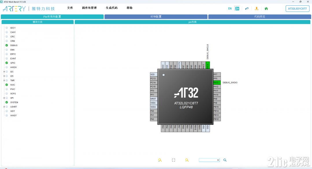Click pin PB15 on the chip
Viewport: 312px width, 169px height.
(x=217, y=107)
